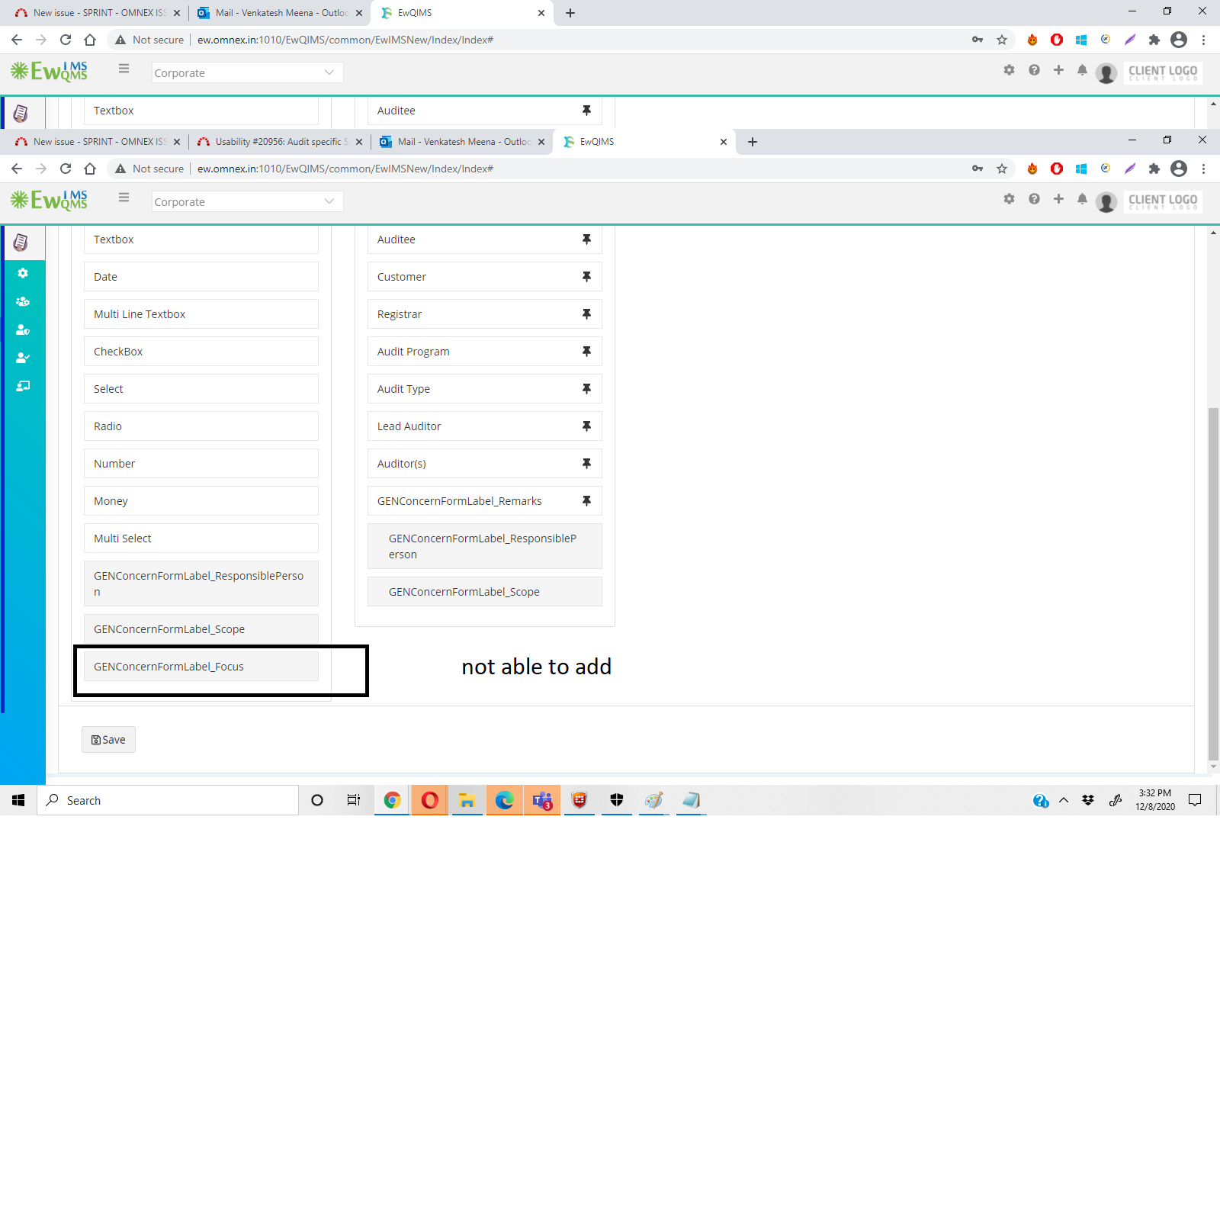Viewport: 1220px width, 1228px height.
Task: Reload the page in the lower browser
Action: (x=66, y=169)
